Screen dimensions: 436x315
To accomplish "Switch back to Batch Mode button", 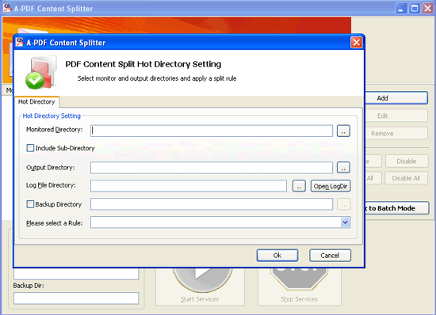I will (x=396, y=208).
